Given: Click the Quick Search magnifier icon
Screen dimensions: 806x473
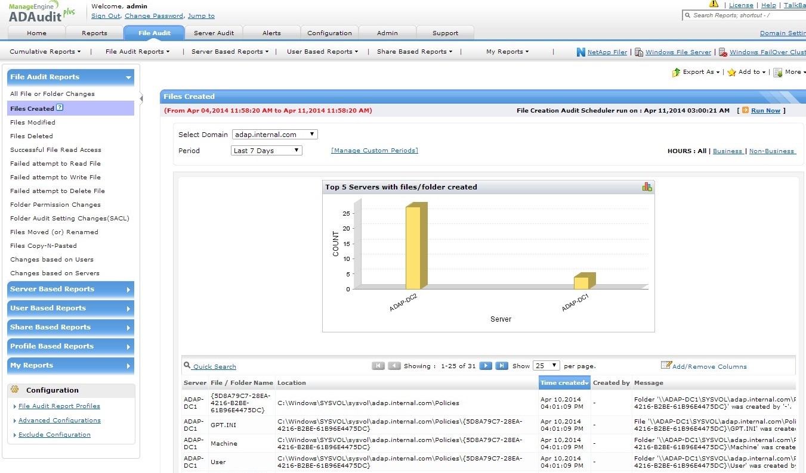Looking at the screenshot, I should (x=187, y=366).
